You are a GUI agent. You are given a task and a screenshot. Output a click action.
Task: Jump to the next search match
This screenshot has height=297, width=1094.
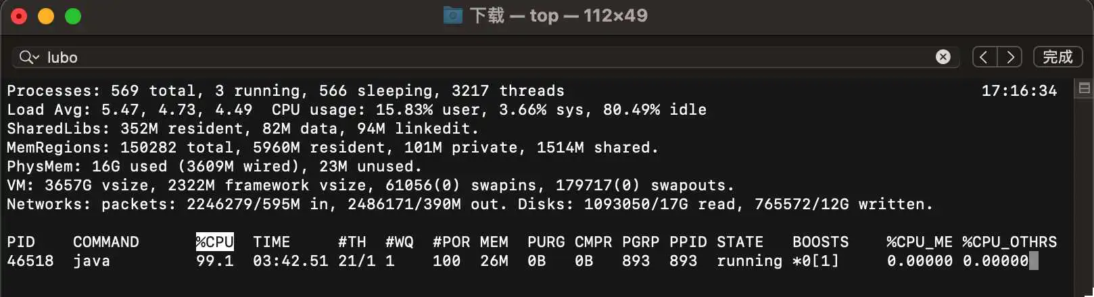coord(1010,57)
